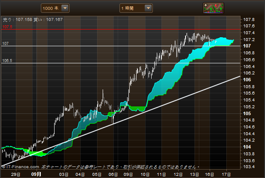Click the 17日 date label on the axis
The height and width of the screenshot is (178, 265).
[x=226, y=174]
